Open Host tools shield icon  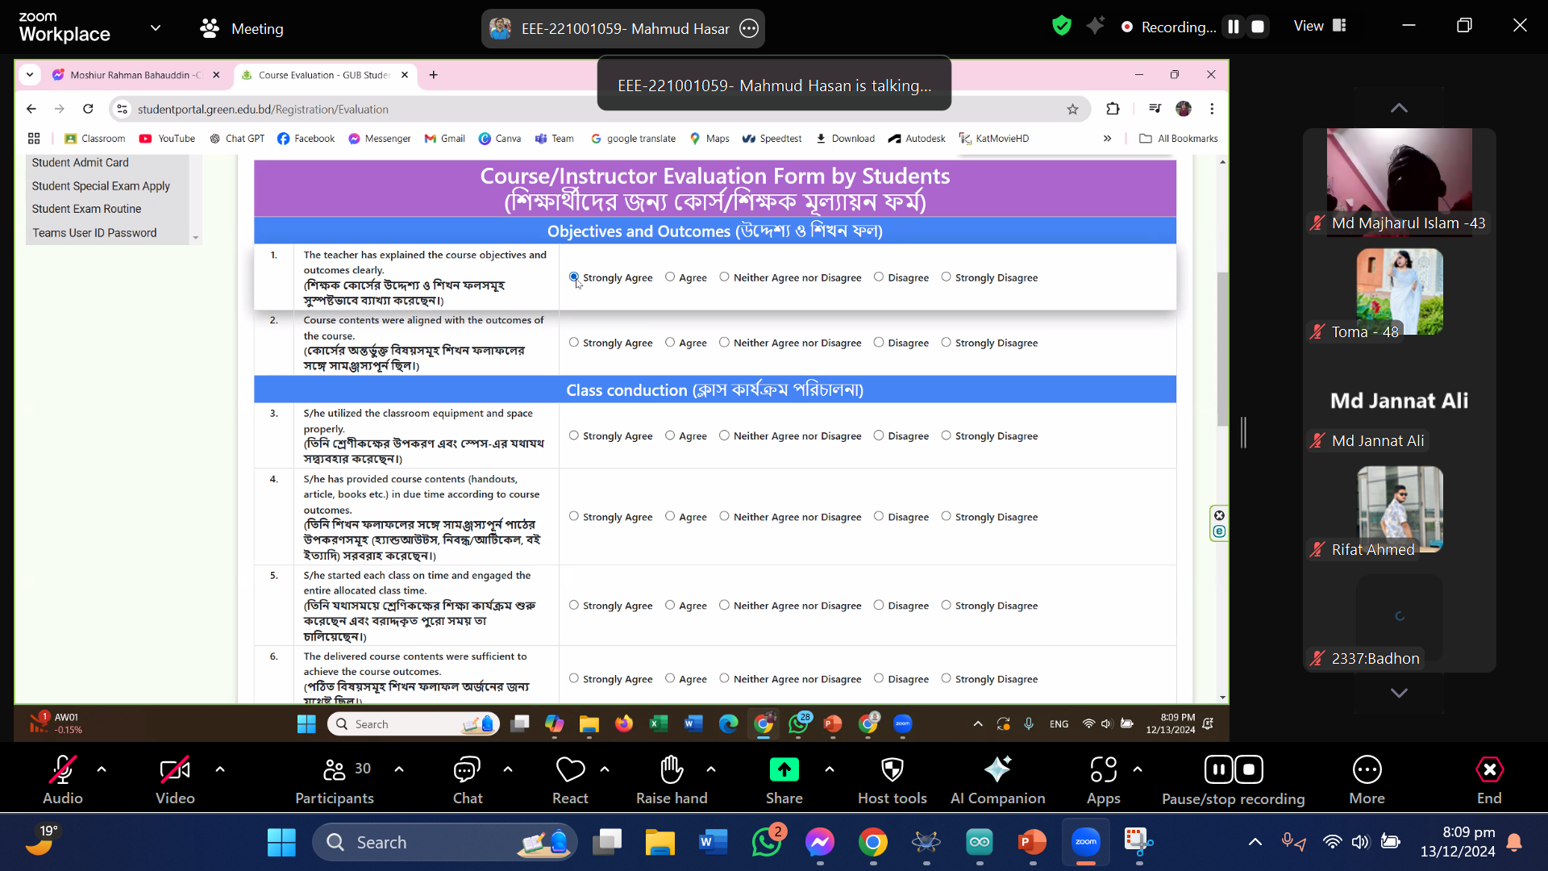[892, 770]
